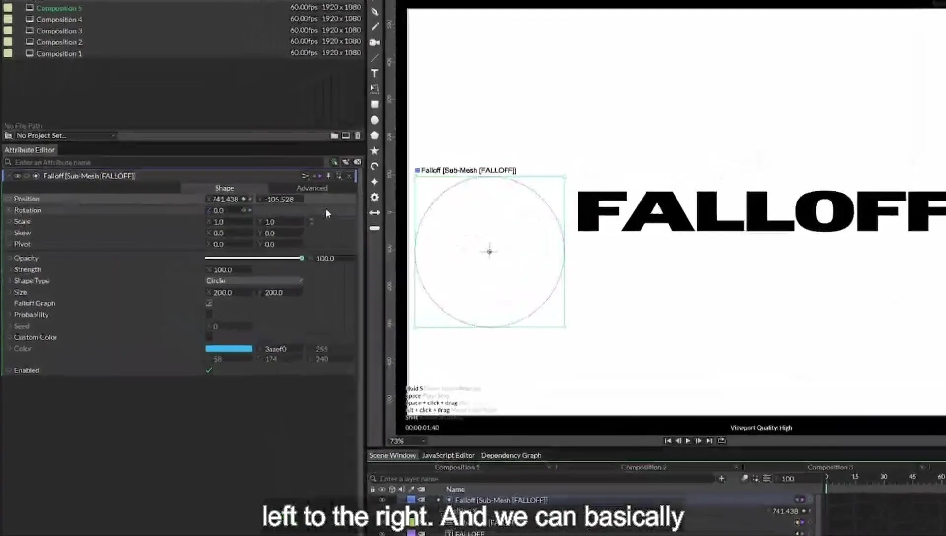Toggle the Falloff Graph checkbox

209,303
